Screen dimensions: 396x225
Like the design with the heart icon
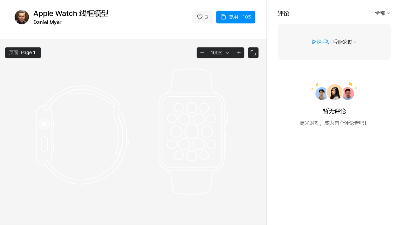coord(200,17)
